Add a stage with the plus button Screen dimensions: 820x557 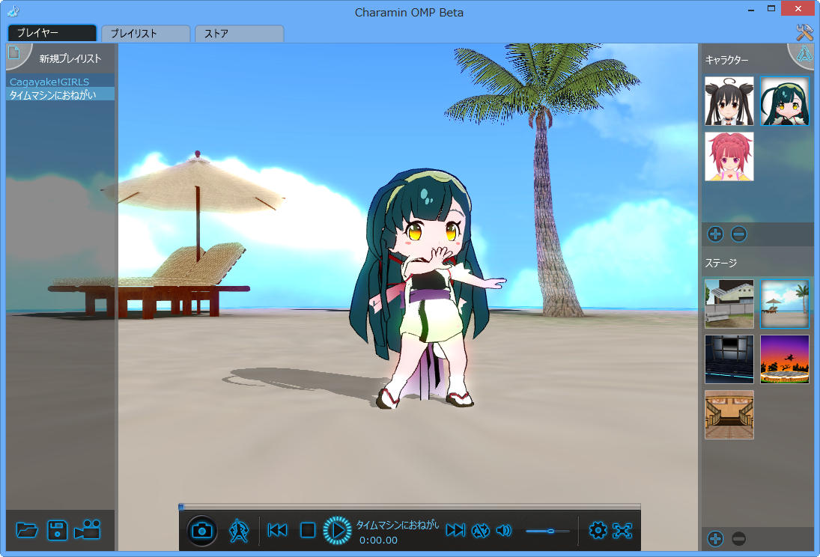tap(715, 538)
